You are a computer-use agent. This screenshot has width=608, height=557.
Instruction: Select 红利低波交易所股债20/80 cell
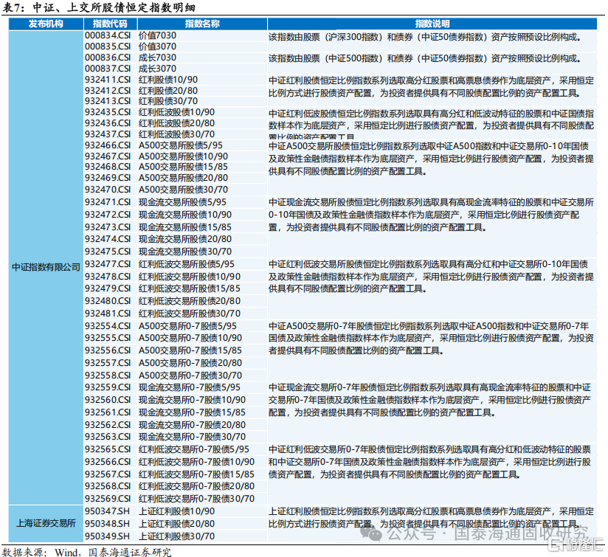190,301
